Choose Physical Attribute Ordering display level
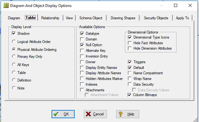 click(x=14, y=49)
